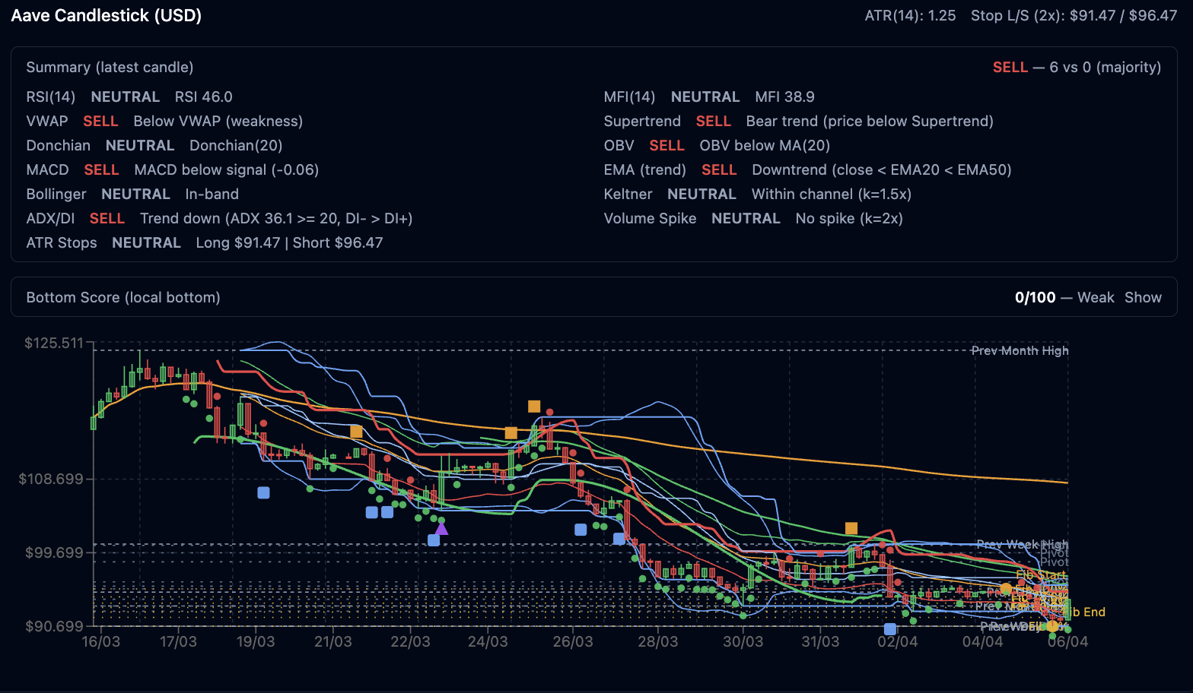
Task: Click the Fib End label on the chart
Action: click(x=1088, y=612)
